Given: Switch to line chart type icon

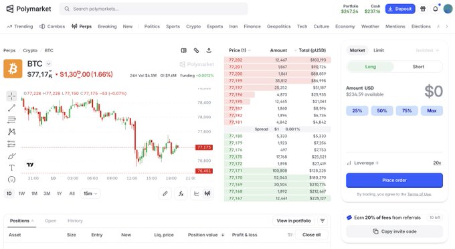Looking at the screenshot, I should [197, 193].
